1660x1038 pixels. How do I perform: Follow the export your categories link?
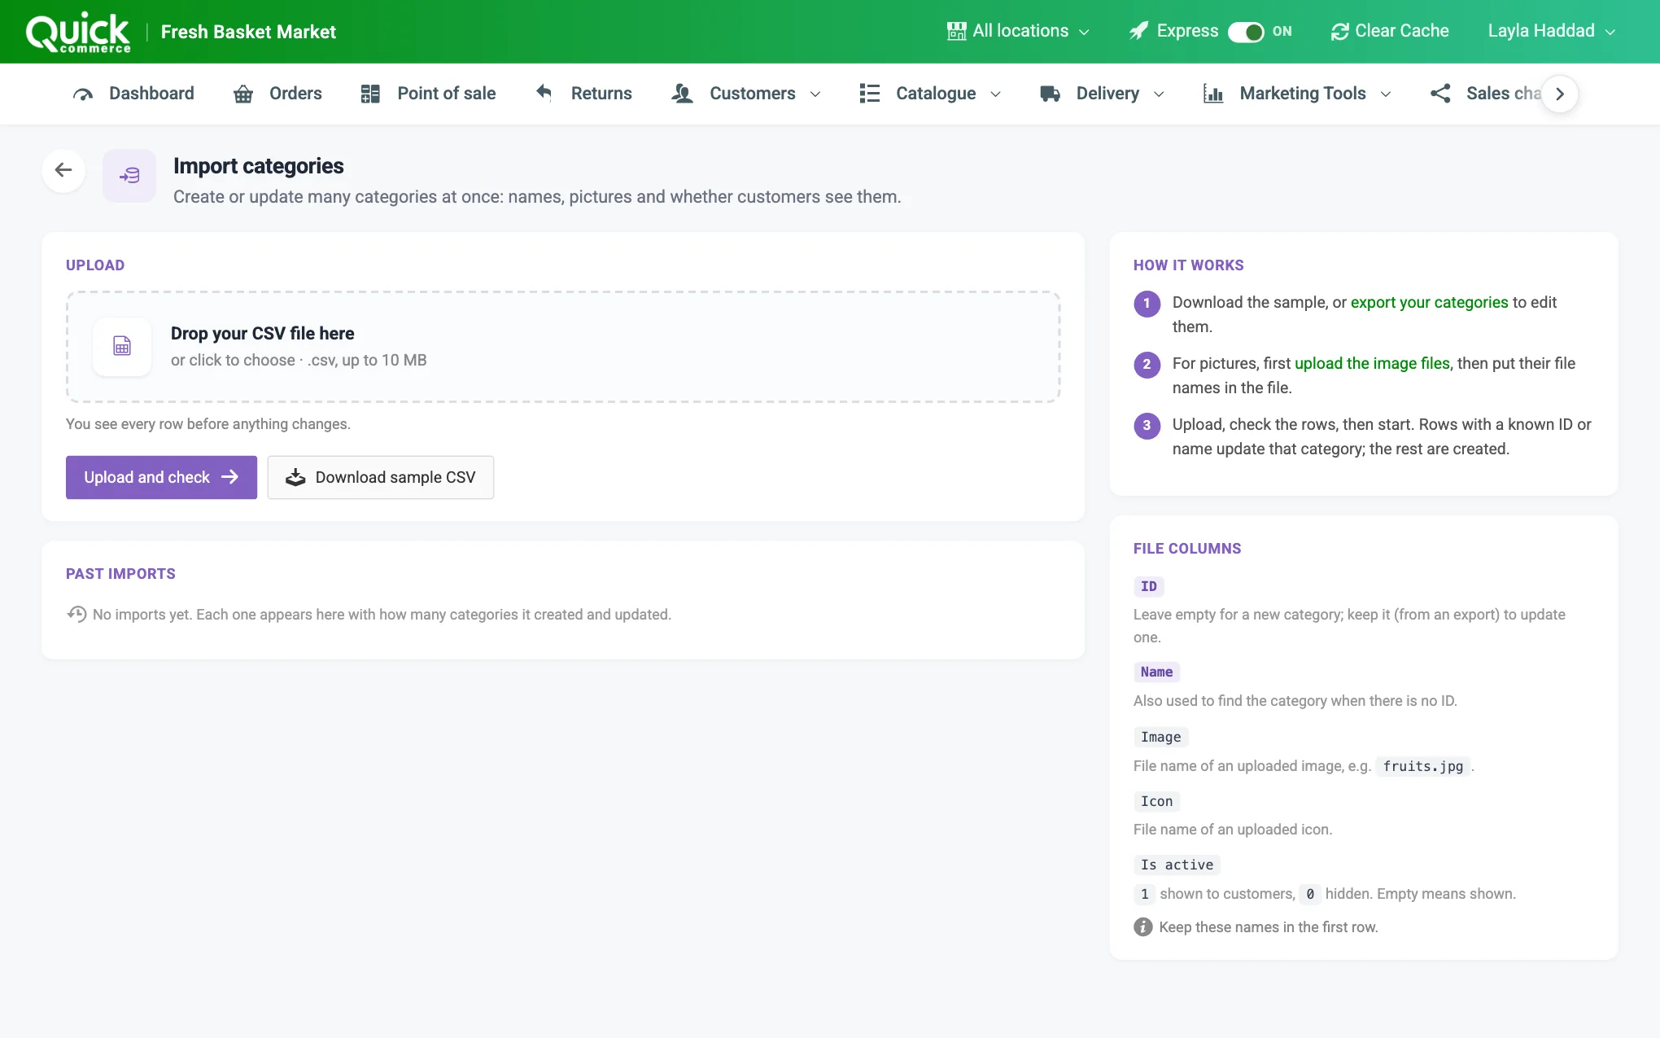pyautogui.click(x=1429, y=302)
